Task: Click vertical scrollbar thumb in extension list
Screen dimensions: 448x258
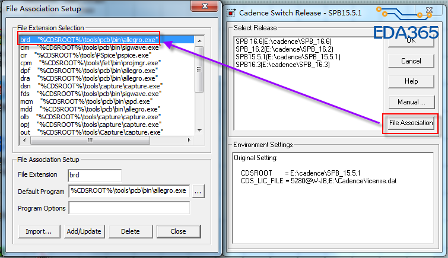Action: (x=199, y=69)
